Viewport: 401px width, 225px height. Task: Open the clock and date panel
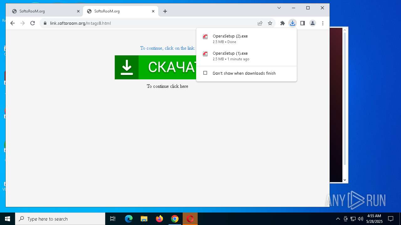pyautogui.click(x=374, y=219)
